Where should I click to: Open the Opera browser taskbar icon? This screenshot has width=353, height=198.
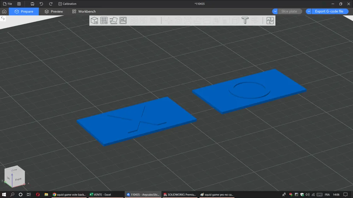38,194
